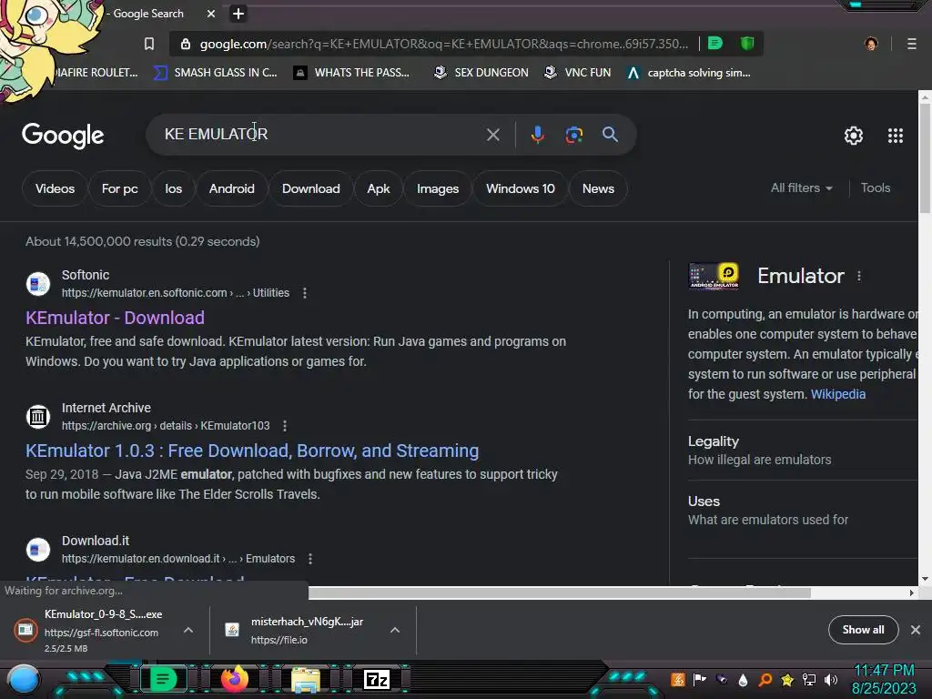The height and width of the screenshot is (699, 932).
Task: Select the Android filter chip
Action: coord(232,188)
